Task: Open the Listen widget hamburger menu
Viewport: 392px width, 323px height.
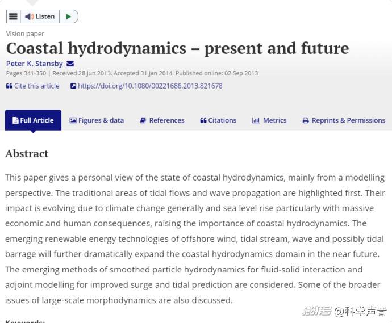Action: (13, 16)
